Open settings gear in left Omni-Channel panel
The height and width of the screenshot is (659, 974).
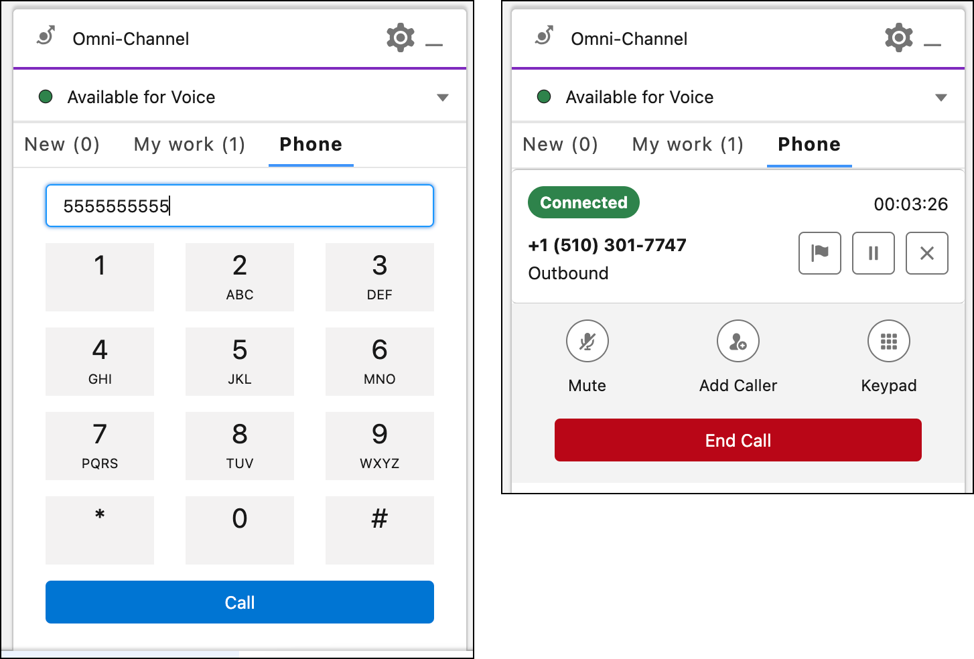(401, 38)
